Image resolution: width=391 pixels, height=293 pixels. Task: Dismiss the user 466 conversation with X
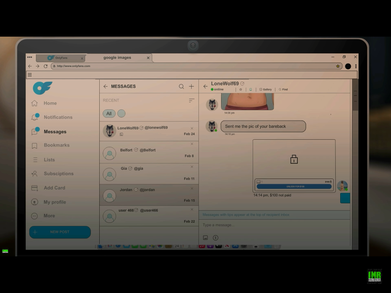(x=192, y=209)
